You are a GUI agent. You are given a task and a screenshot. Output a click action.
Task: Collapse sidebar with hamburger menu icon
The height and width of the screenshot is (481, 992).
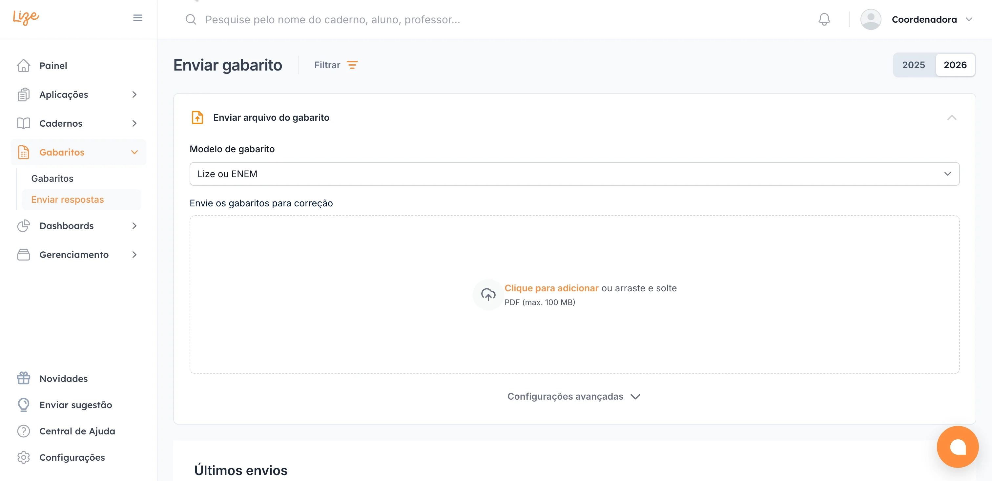137,18
